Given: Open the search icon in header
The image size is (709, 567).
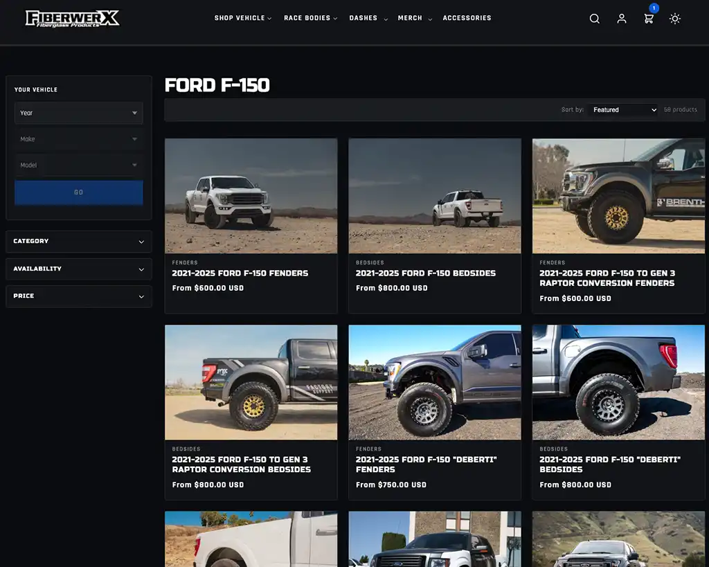Looking at the screenshot, I should [595, 19].
